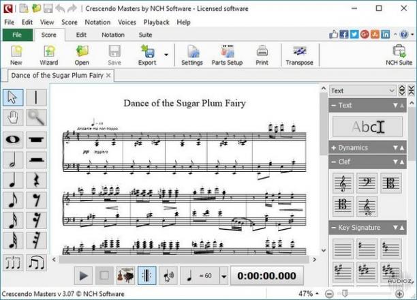
Task: Choose the thirty-second rest
Action: [x=36, y=241]
